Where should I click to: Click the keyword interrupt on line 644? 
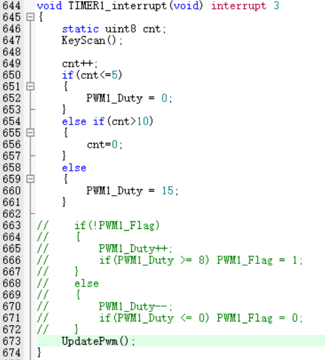point(239,6)
